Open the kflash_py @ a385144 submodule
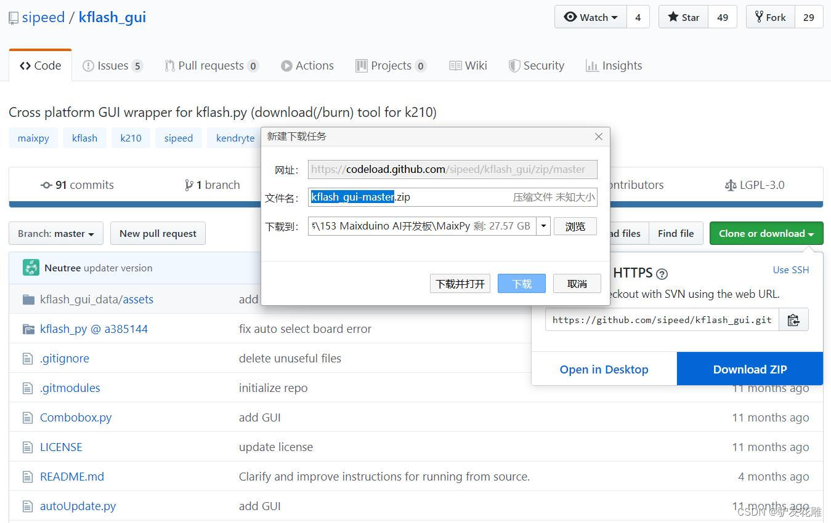This screenshot has height=523, width=831. tap(94, 329)
